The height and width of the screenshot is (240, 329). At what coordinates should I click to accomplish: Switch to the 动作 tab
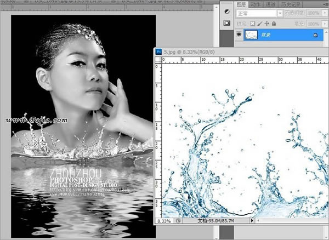256,4
